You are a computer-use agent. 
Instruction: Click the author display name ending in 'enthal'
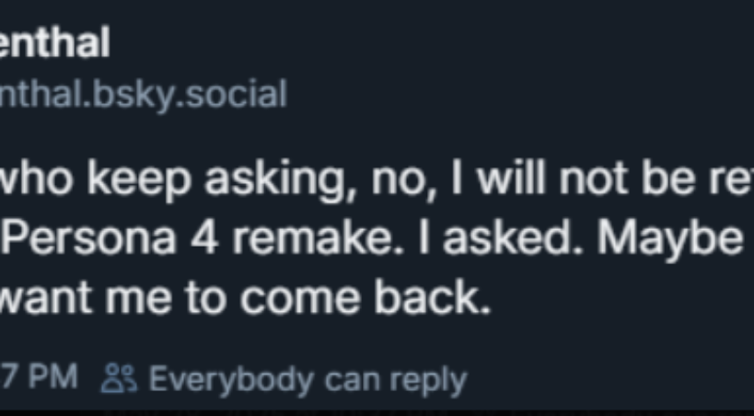(x=54, y=42)
